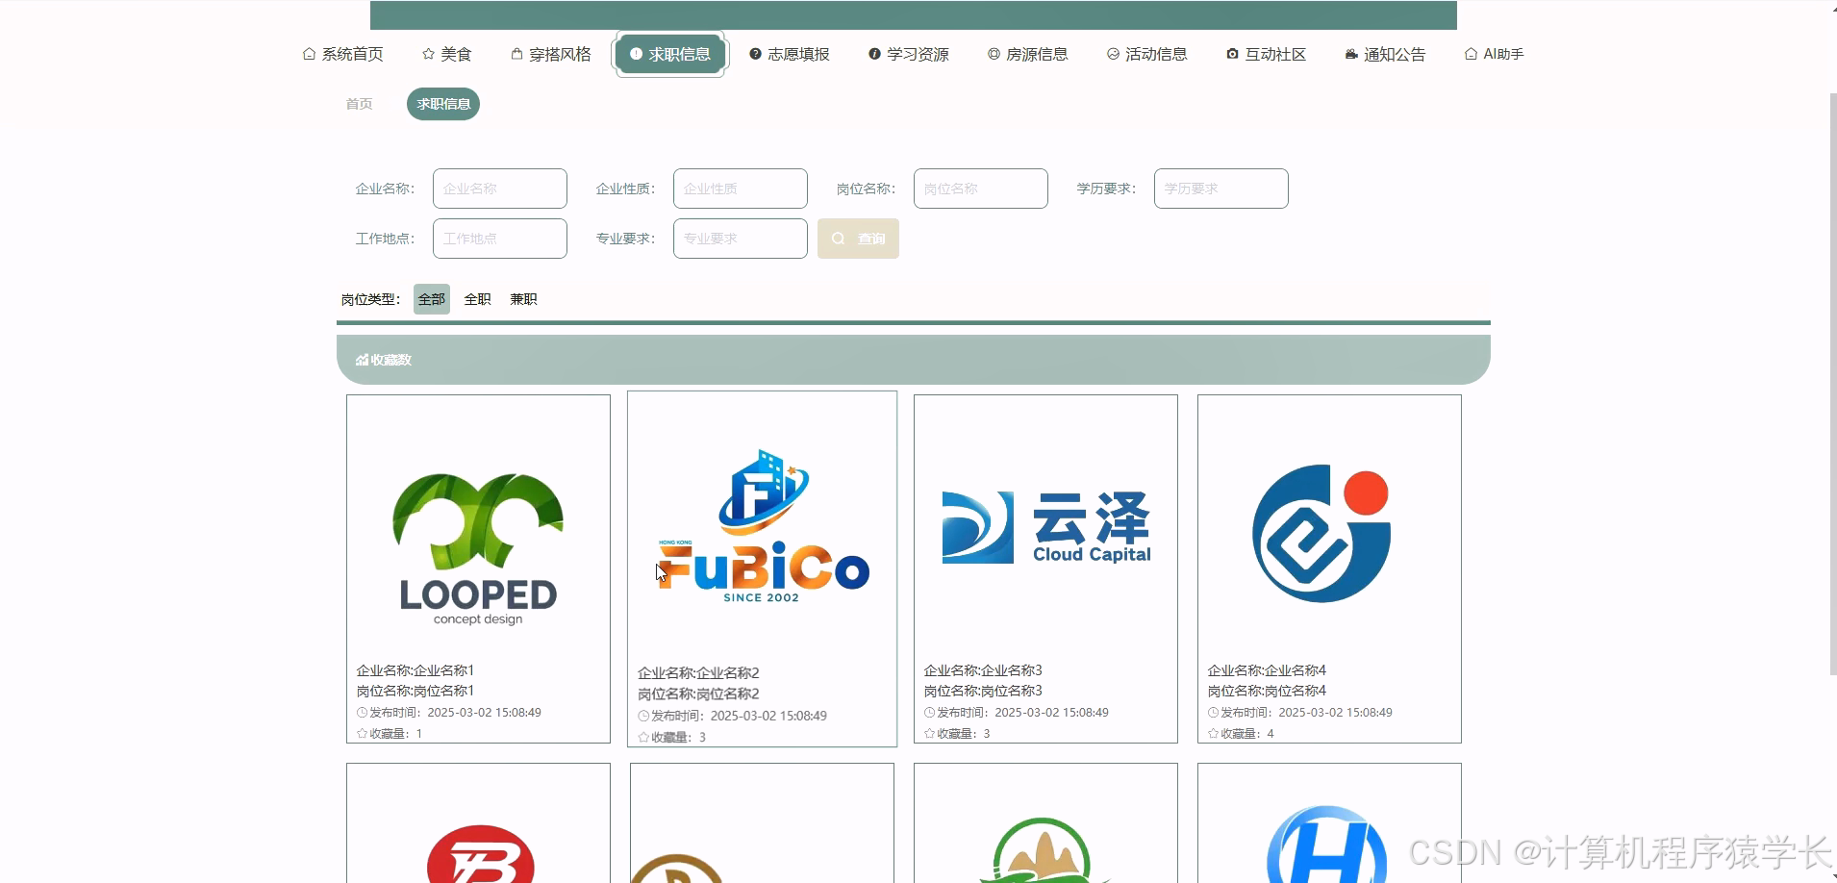Click 企业名称:企业名称3 text
The width and height of the screenshot is (1837, 883).
[983, 670]
